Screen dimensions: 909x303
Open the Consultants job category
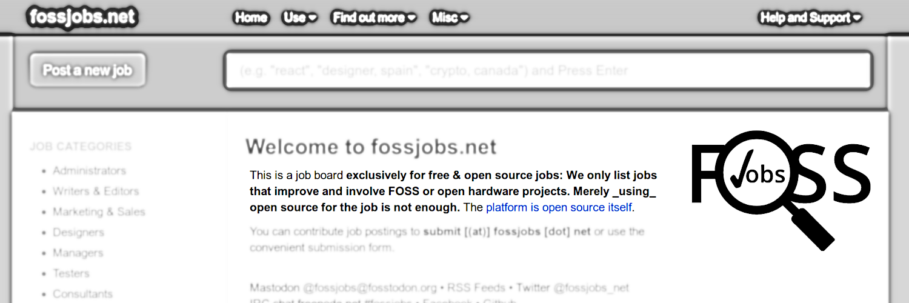[82, 294]
